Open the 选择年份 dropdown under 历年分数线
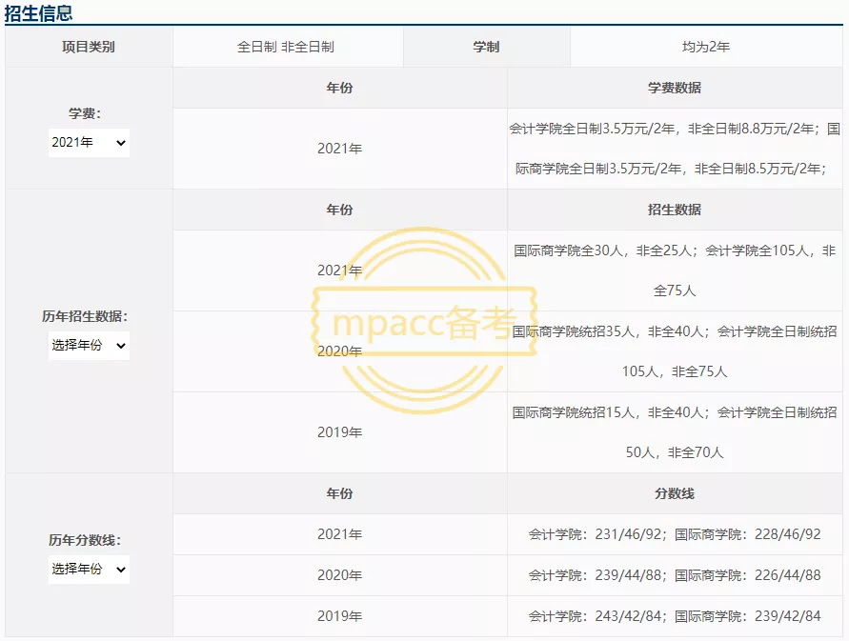This screenshot has width=849, height=641. click(x=89, y=569)
